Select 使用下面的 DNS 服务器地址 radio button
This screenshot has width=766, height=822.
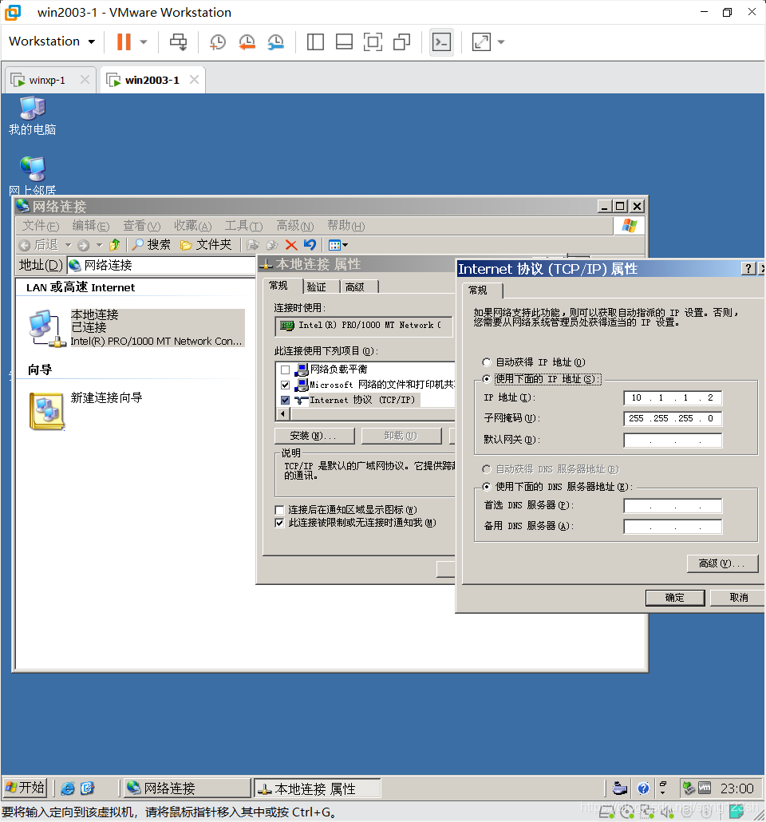(x=487, y=487)
